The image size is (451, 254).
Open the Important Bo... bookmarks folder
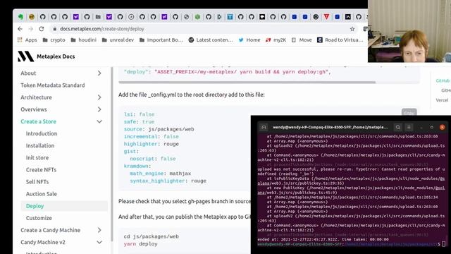tap(161, 40)
